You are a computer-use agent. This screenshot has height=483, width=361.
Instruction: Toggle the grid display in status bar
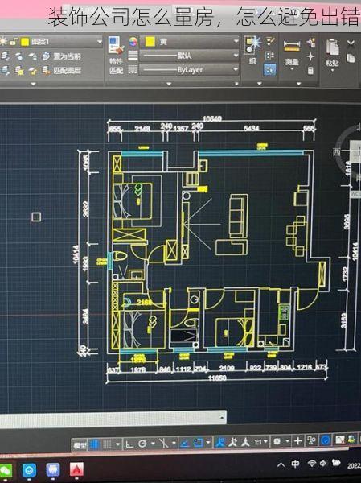(x=95, y=444)
